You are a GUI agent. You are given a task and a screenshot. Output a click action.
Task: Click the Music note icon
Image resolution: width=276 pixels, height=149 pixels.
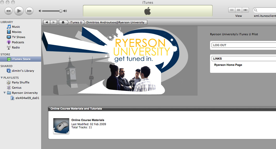click(x=9, y=27)
